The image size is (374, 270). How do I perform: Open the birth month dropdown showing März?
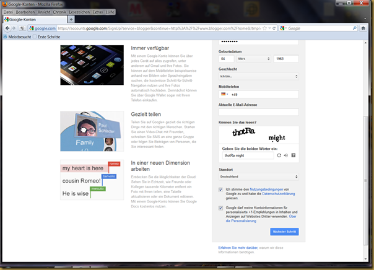tap(254, 59)
